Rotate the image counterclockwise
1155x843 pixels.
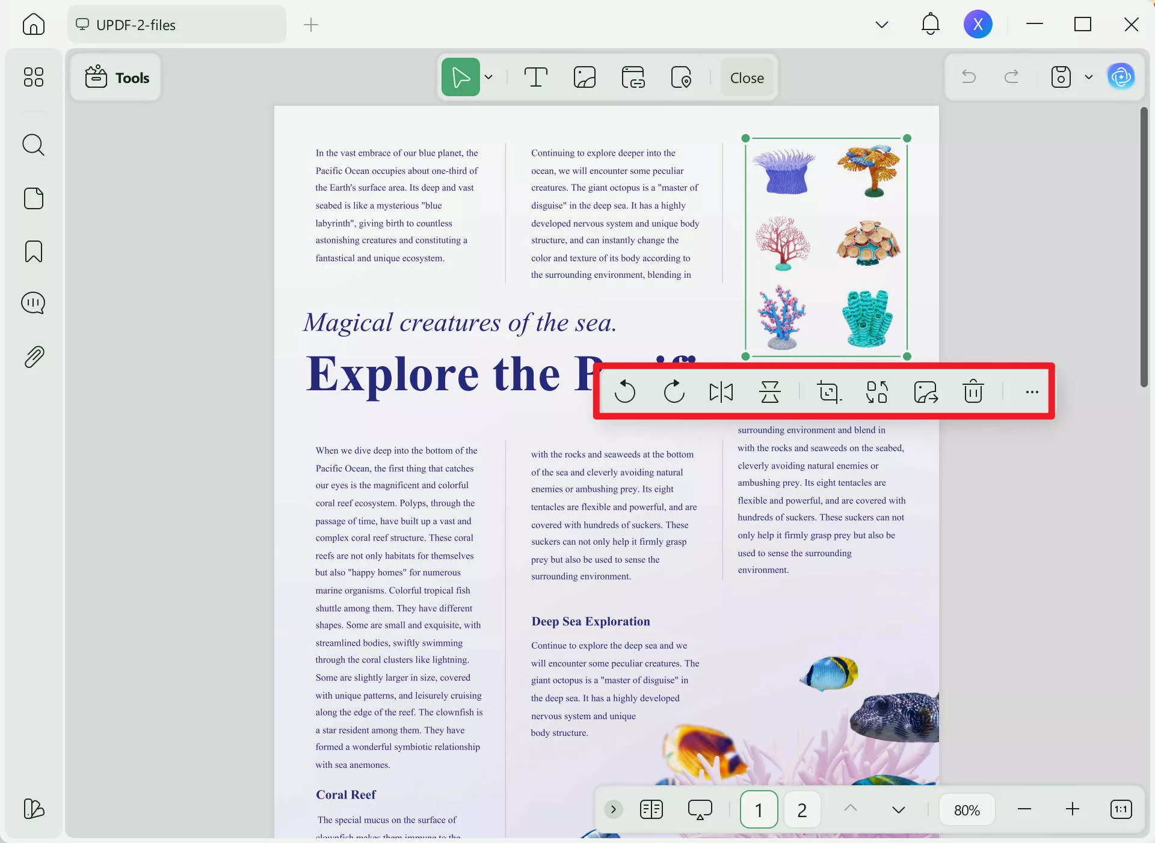[x=626, y=392]
